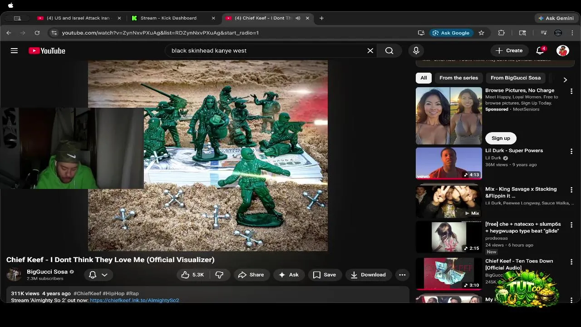The width and height of the screenshot is (581, 327).
Task: Open the King Savage x Stacking mix thumbnail
Action: click(449, 201)
